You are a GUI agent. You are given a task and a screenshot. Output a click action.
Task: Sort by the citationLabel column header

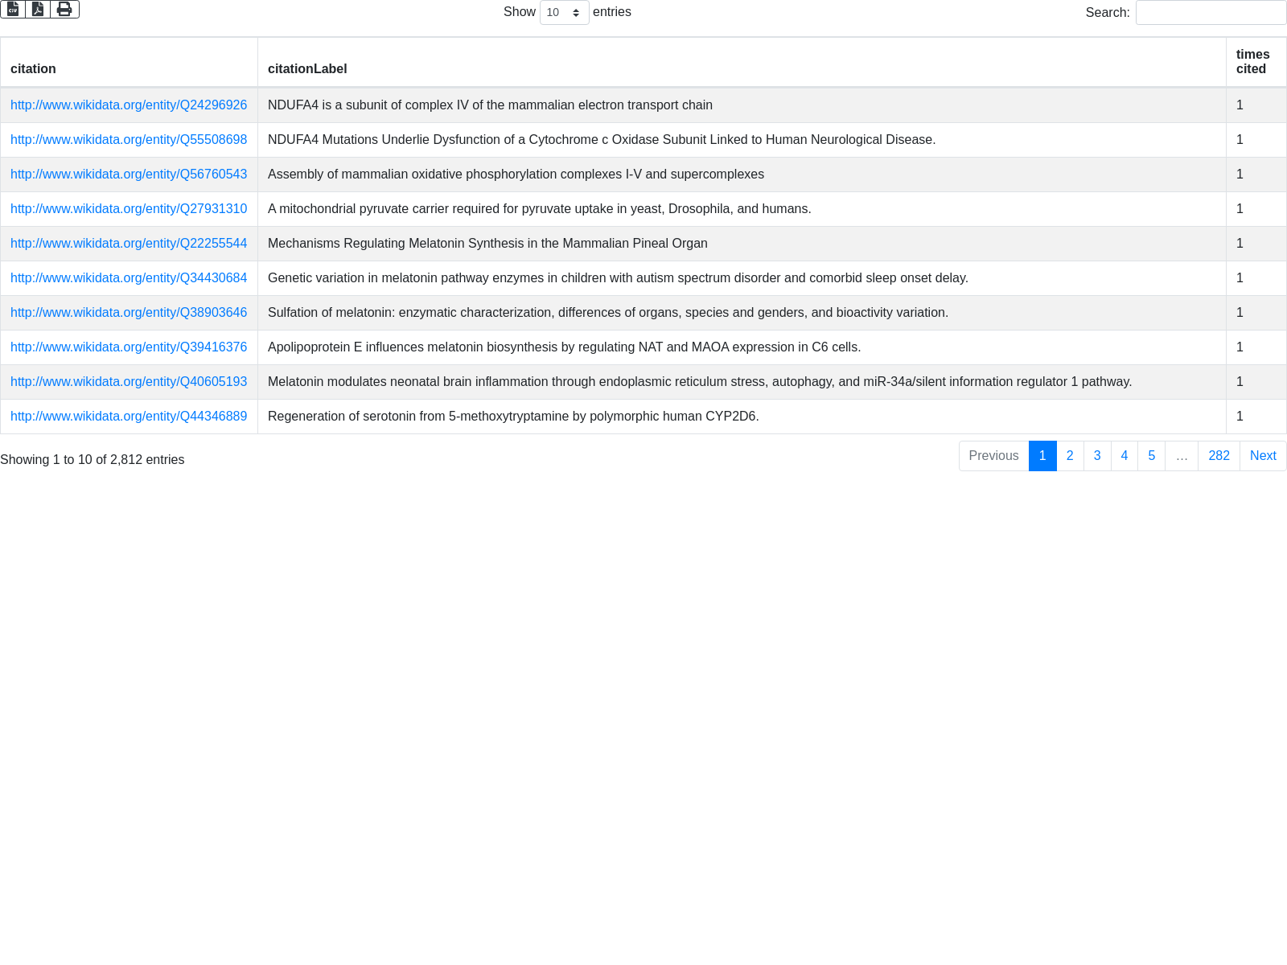click(307, 69)
